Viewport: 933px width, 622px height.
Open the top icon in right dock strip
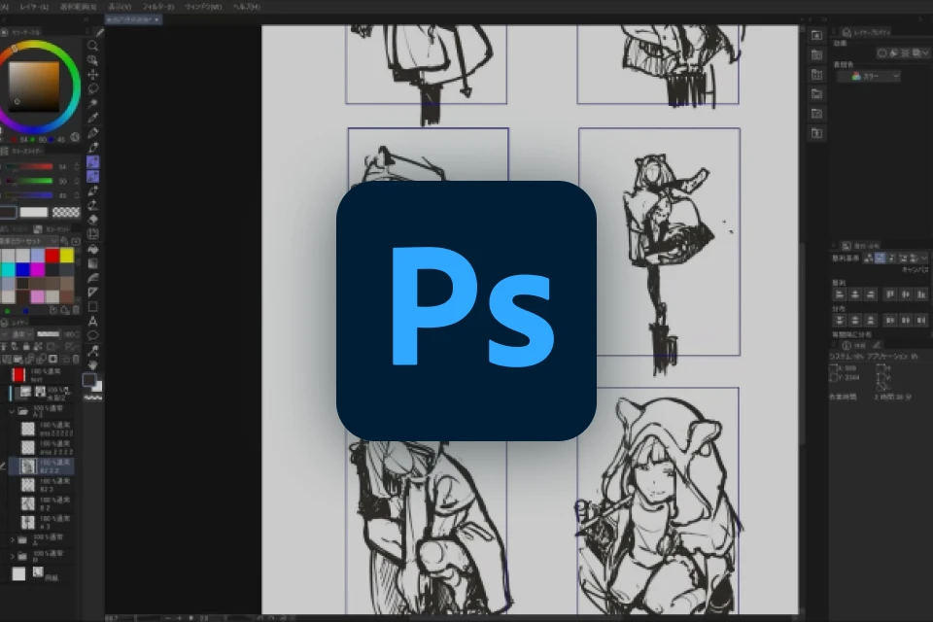point(817,35)
